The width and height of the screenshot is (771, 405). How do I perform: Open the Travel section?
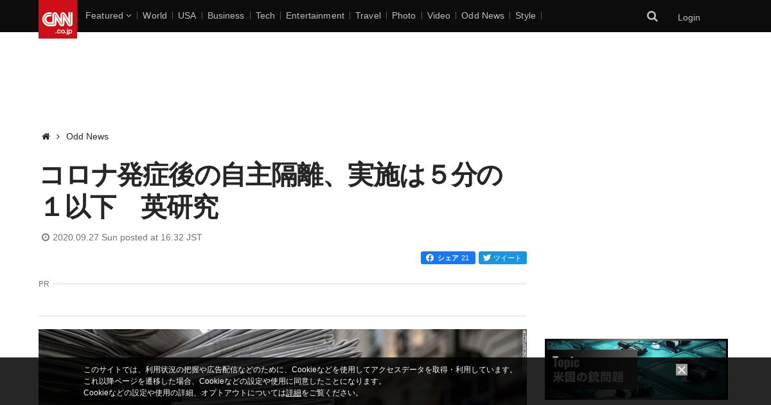pos(368,15)
